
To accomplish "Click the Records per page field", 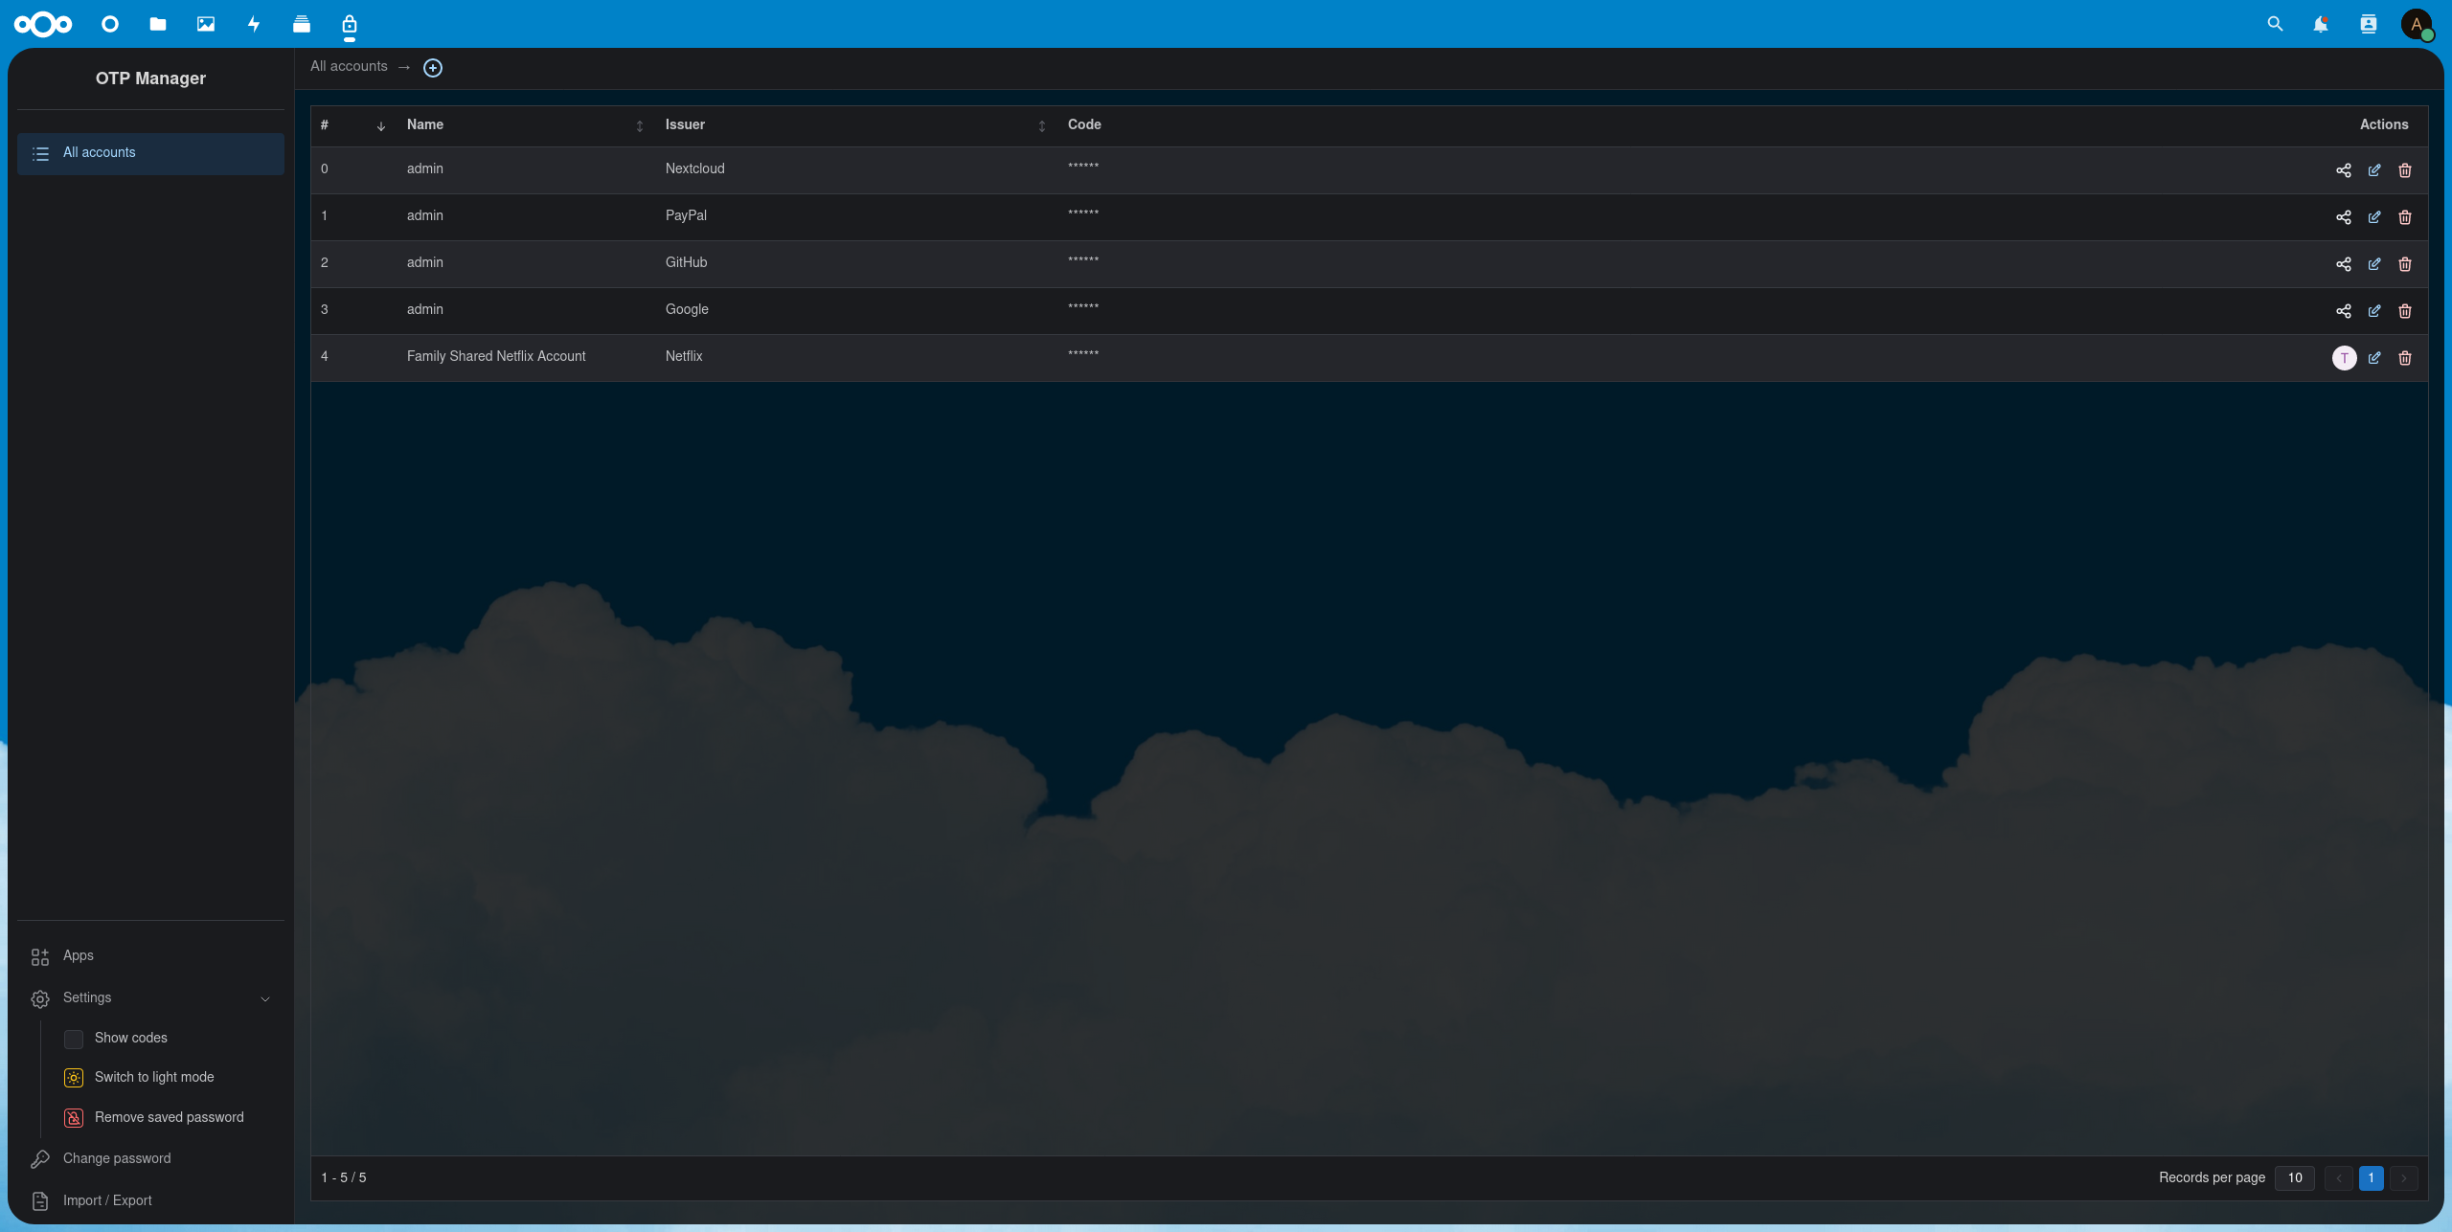I will click(2294, 1177).
